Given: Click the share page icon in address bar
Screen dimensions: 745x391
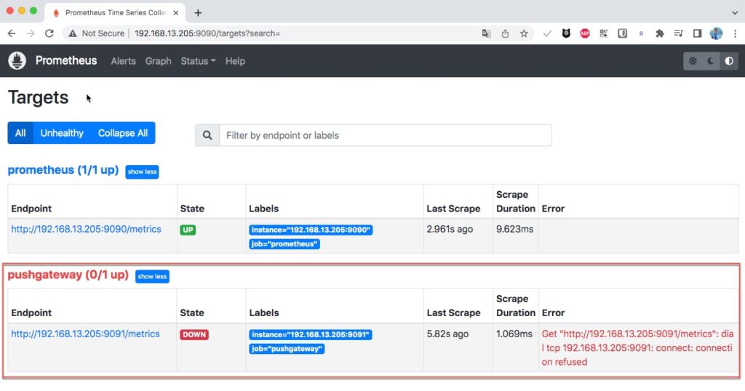Looking at the screenshot, I should tap(505, 33).
